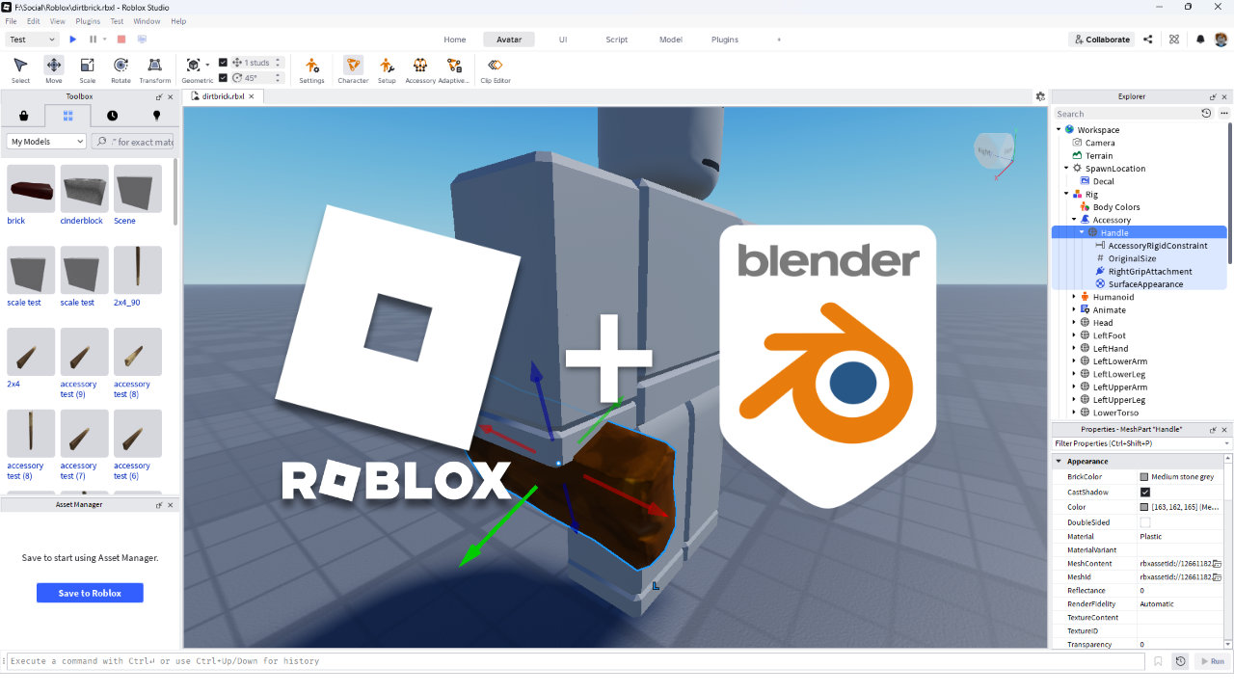Start playtest with the Play button
The height and width of the screenshot is (694, 1234).
73,40
